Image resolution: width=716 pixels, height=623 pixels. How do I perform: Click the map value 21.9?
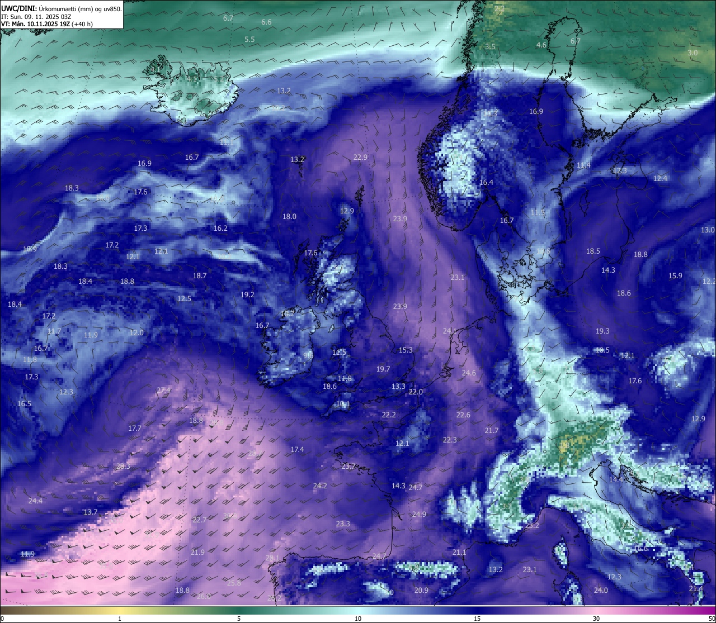[x=197, y=552]
